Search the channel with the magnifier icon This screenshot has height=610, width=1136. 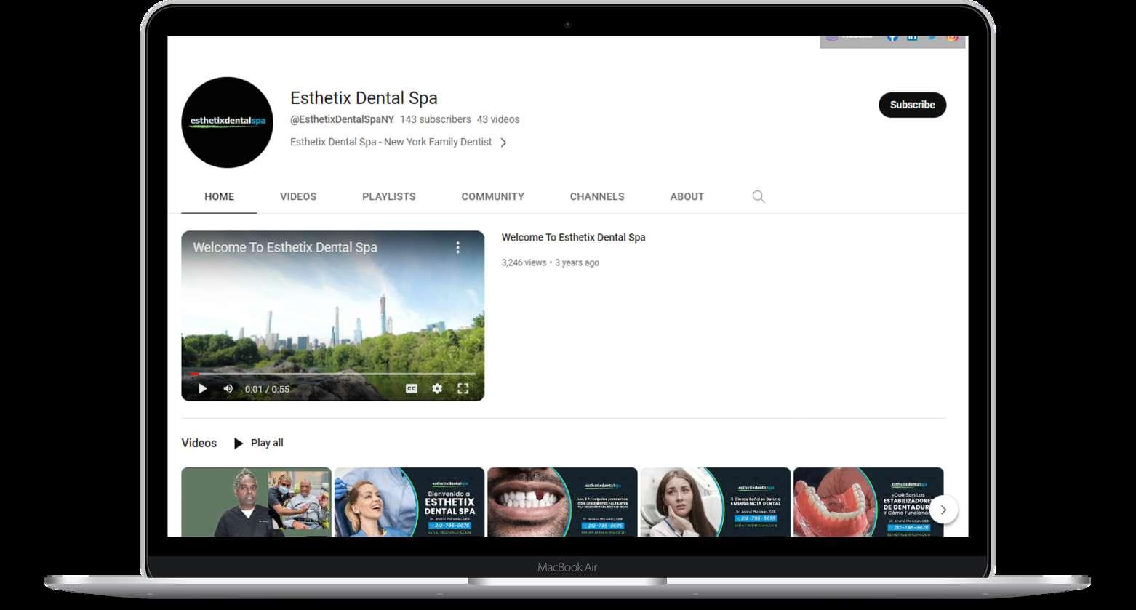[x=759, y=196]
